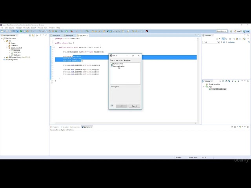The height and width of the screenshot is (188, 251).
Task: Open the Source menu
Action: pos(11,28)
